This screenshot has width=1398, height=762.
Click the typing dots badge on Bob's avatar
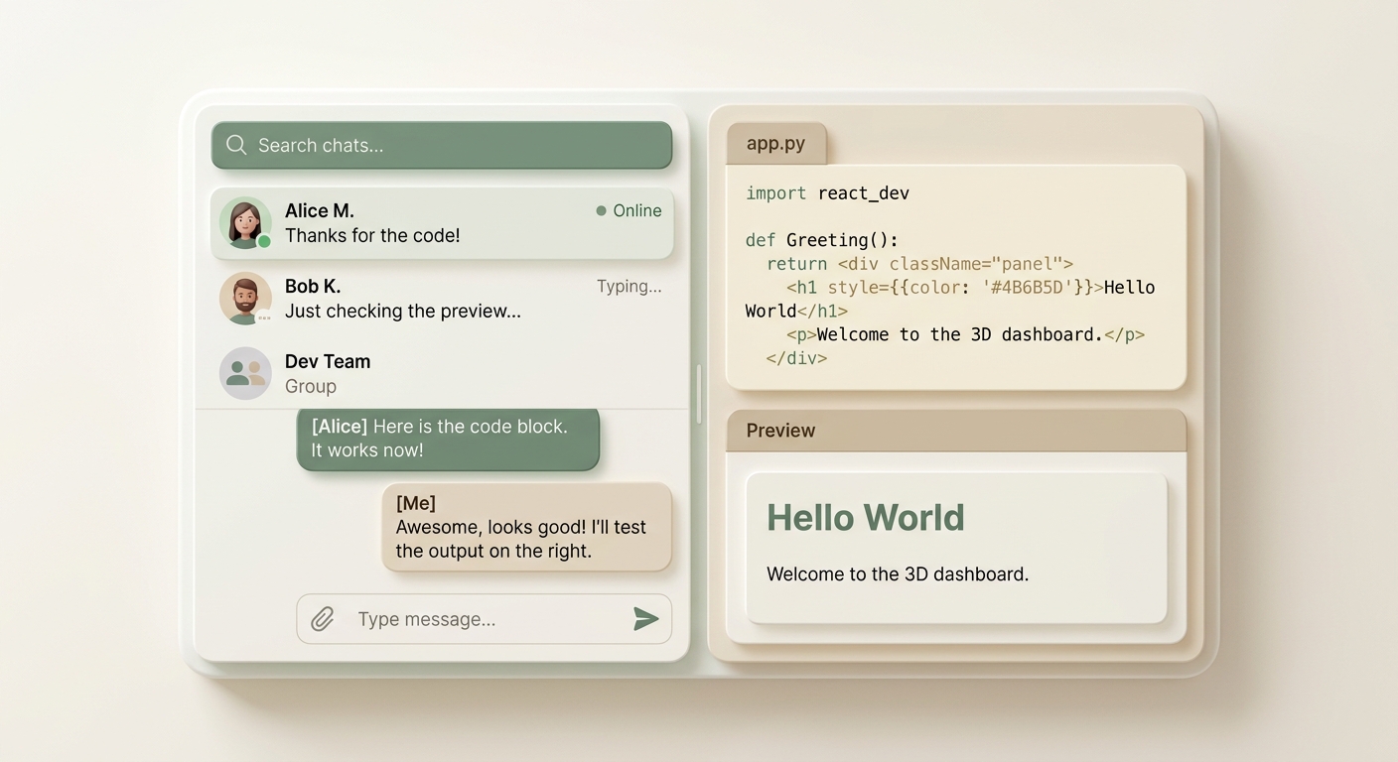[x=264, y=317]
